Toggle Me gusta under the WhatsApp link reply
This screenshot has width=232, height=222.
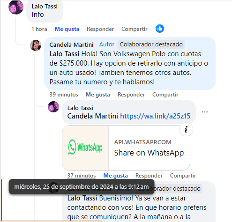click(x=116, y=176)
